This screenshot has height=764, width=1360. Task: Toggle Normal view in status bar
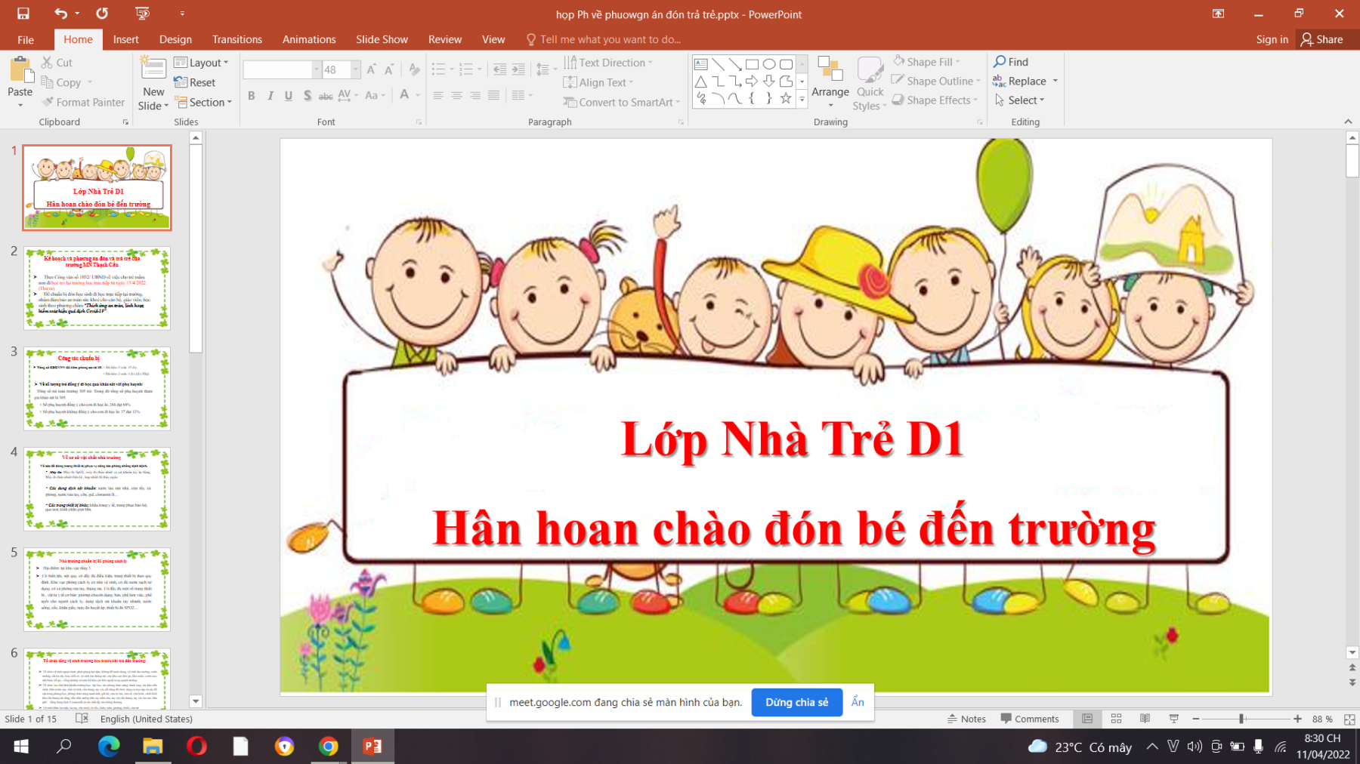click(x=1087, y=719)
